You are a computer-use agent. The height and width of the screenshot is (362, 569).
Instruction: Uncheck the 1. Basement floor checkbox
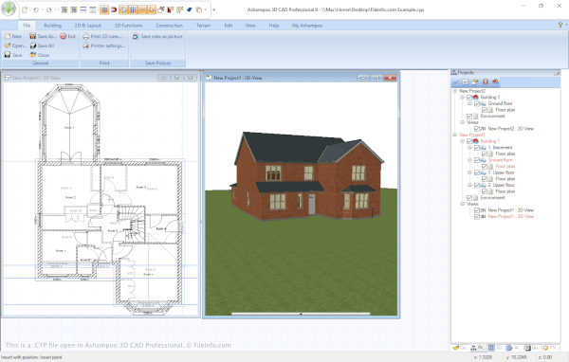(477, 148)
